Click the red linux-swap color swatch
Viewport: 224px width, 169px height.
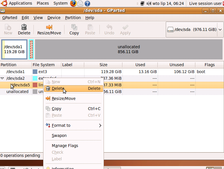(x=35, y=85)
